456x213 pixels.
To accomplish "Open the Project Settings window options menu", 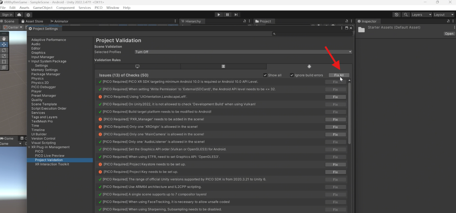I will click(342, 28).
